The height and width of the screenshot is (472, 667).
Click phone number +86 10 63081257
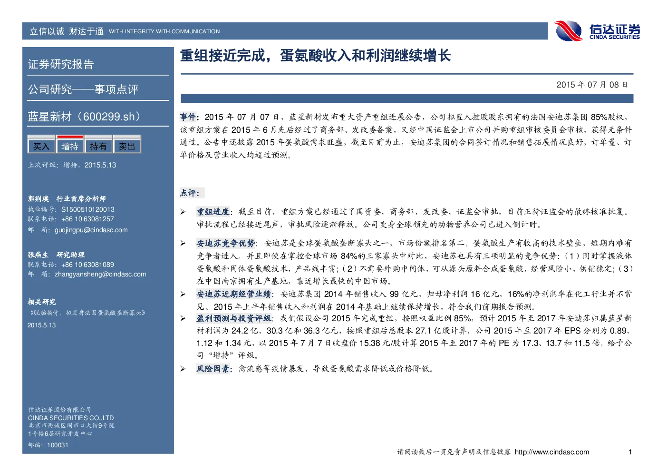click(x=88, y=219)
